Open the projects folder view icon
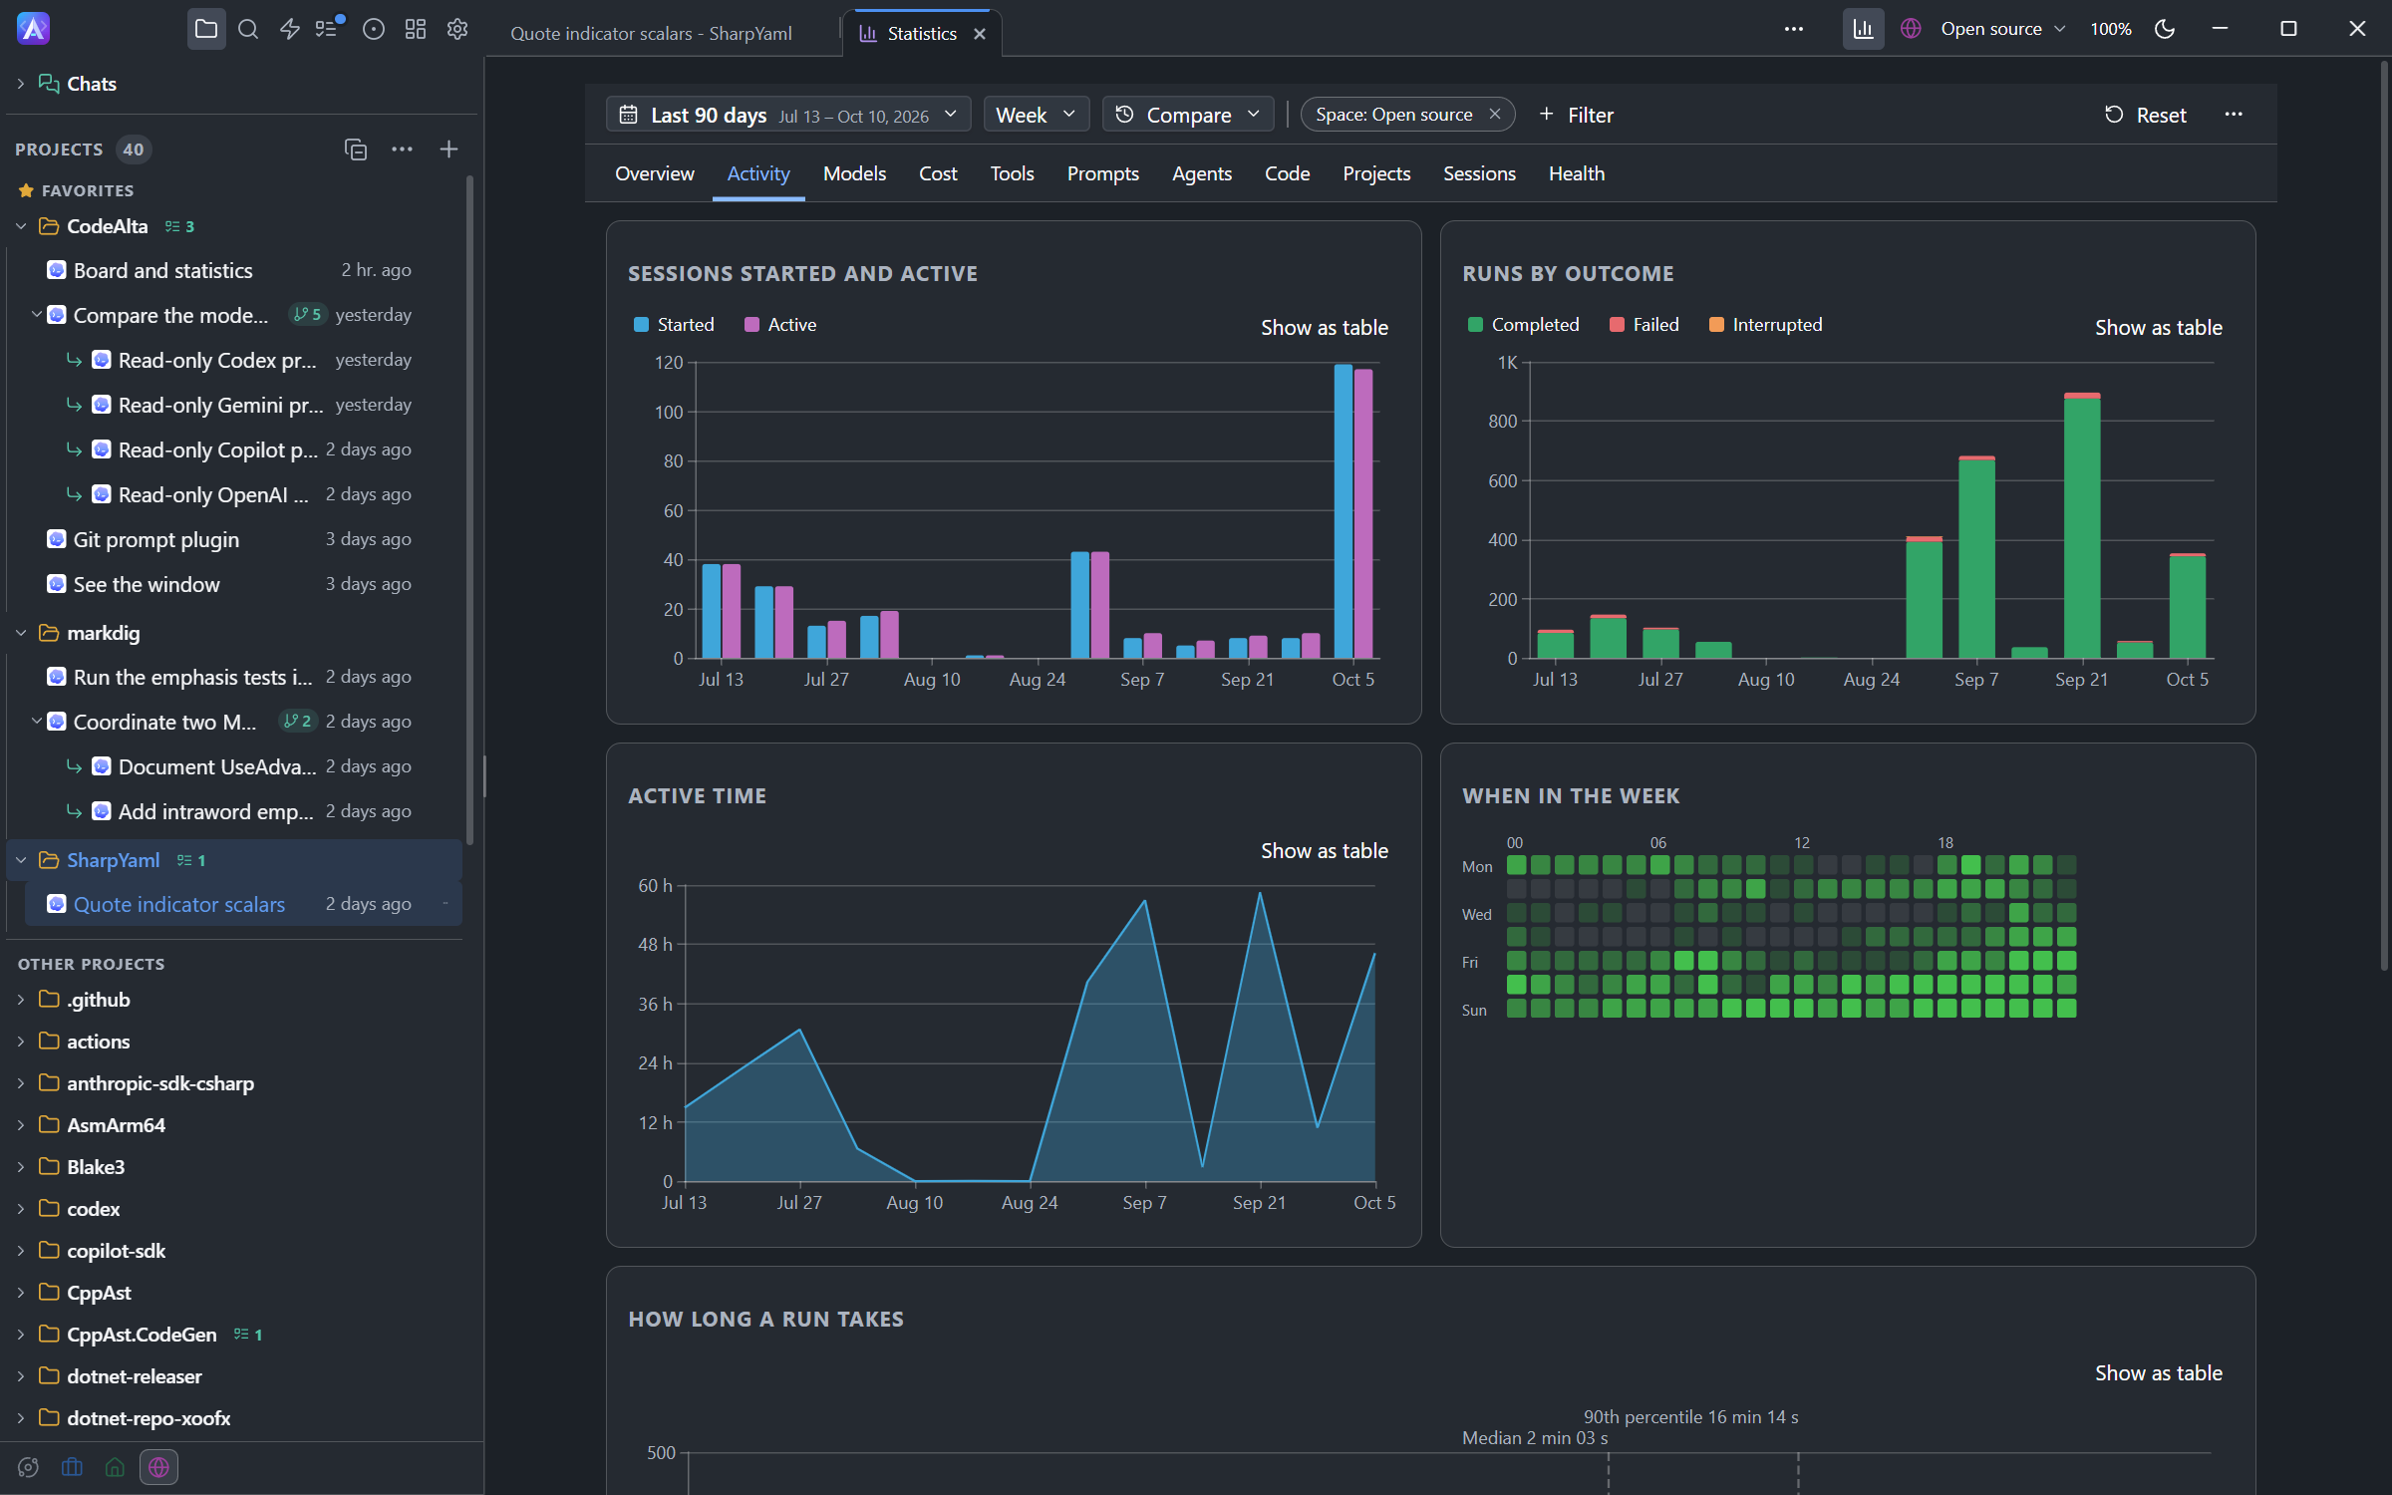Screen dimensions: 2392x1495 [x=206, y=29]
